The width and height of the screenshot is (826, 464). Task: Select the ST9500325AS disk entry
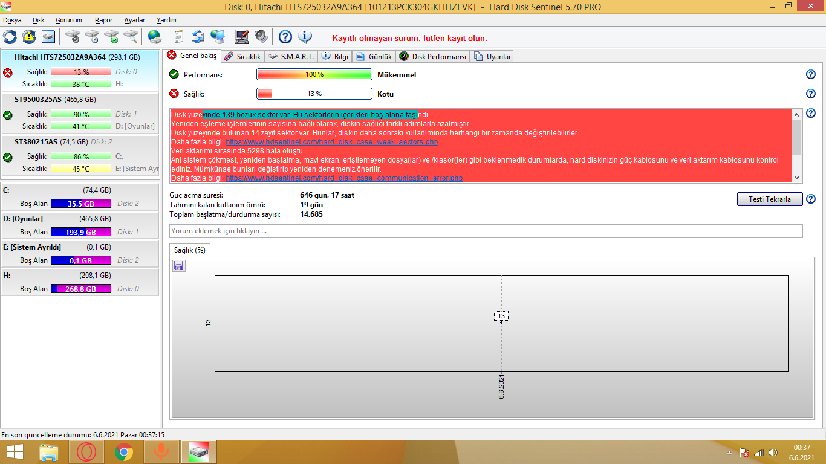point(80,113)
